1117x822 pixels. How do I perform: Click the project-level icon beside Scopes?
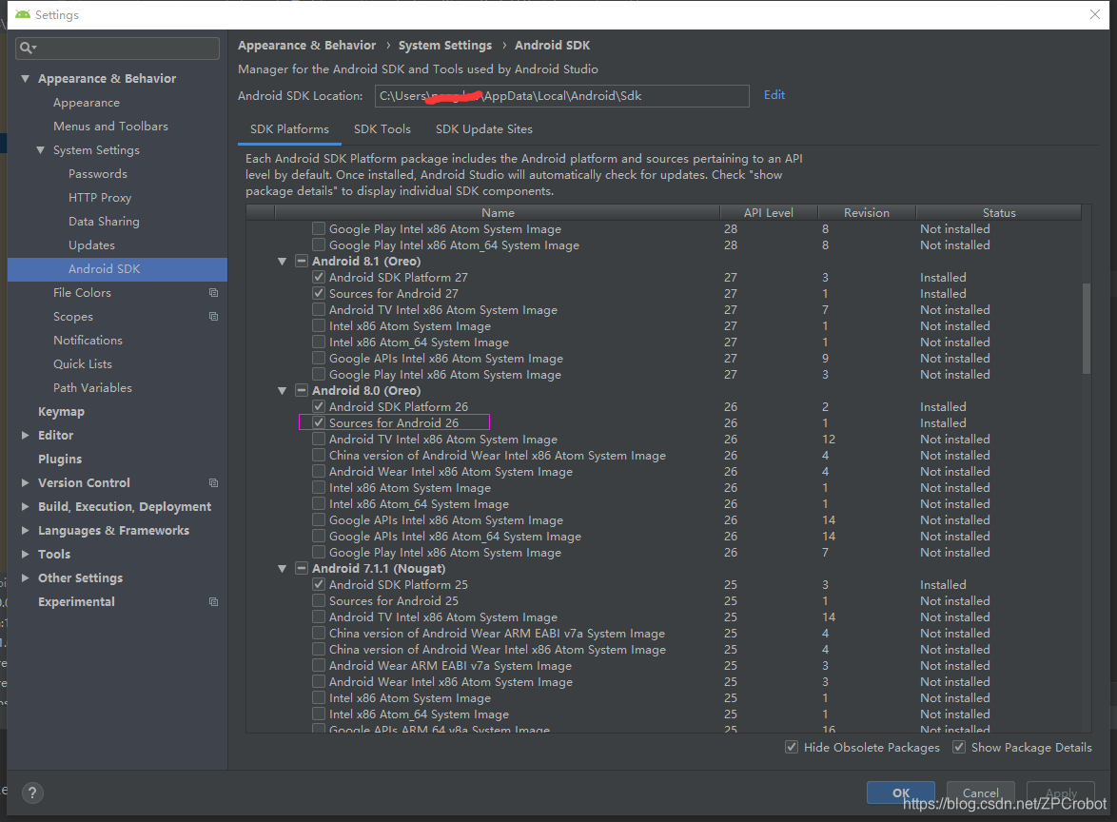[x=213, y=316]
